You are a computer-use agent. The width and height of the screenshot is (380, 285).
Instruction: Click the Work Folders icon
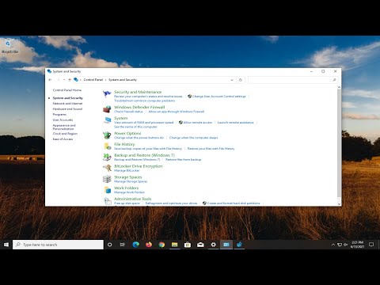click(x=107, y=190)
